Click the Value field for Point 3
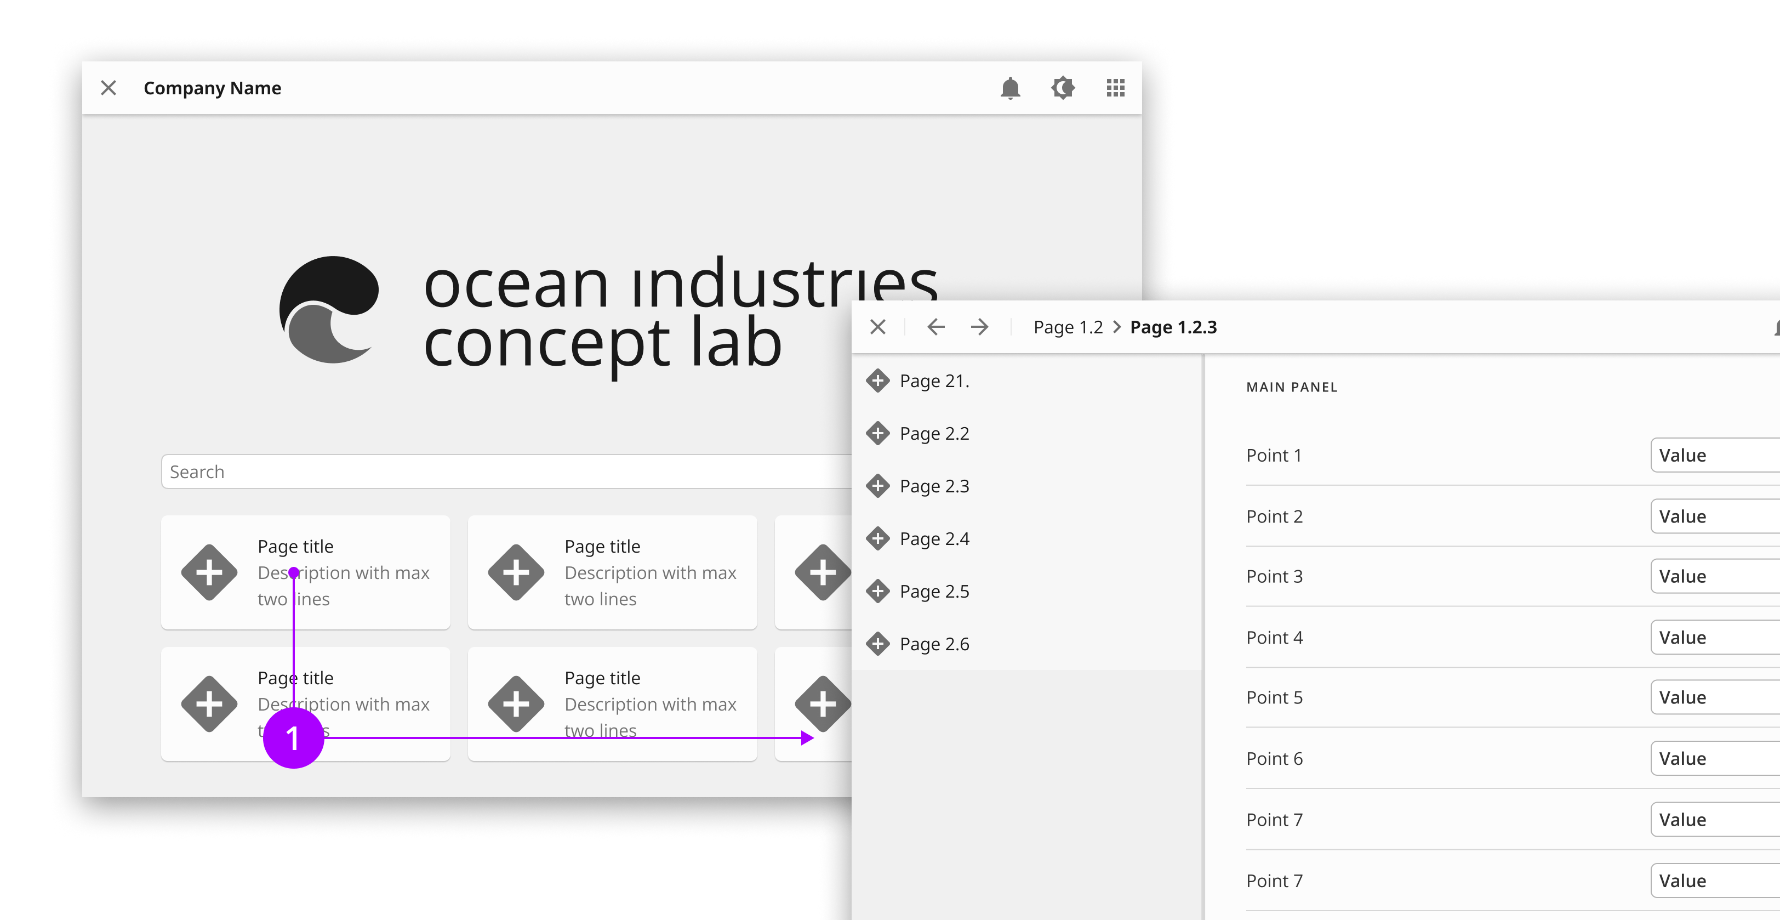 click(x=1716, y=576)
